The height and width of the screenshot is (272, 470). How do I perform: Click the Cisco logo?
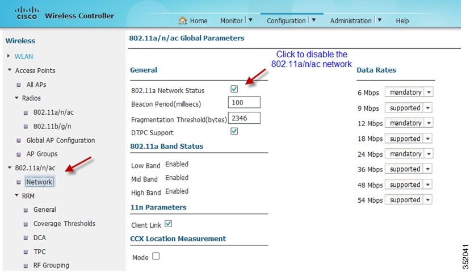point(27,13)
